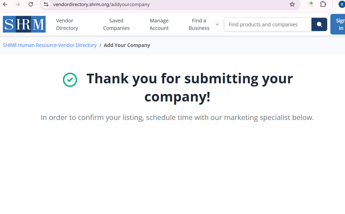Go back to the previous page
The height and width of the screenshot is (214, 345).
(5, 4)
